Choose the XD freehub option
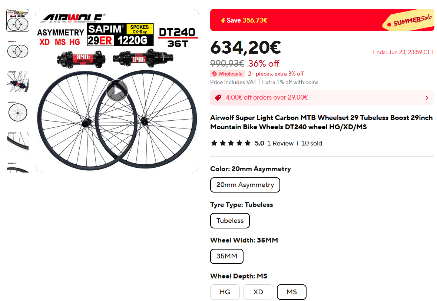The width and height of the screenshot is (437, 301). [x=258, y=292]
